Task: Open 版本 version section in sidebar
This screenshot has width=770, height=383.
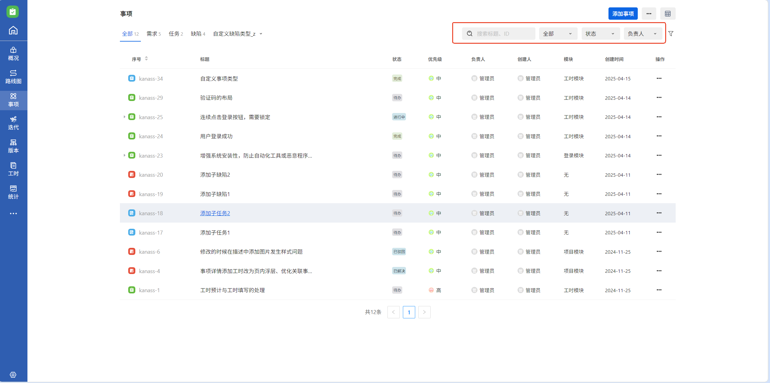Action: pyautogui.click(x=13, y=146)
